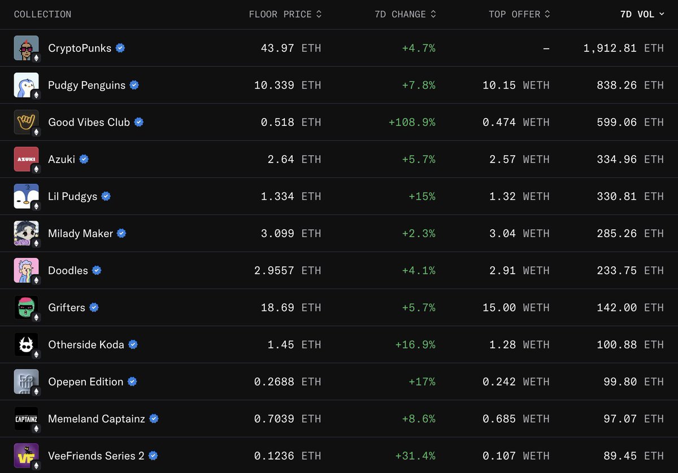This screenshot has width=678, height=473.
Task: Sort by the Top Offer column header
Action: [x=520, y=14]
